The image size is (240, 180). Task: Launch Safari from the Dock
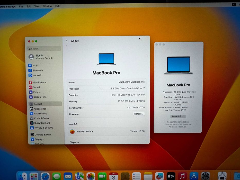click(x=45, y=176)
